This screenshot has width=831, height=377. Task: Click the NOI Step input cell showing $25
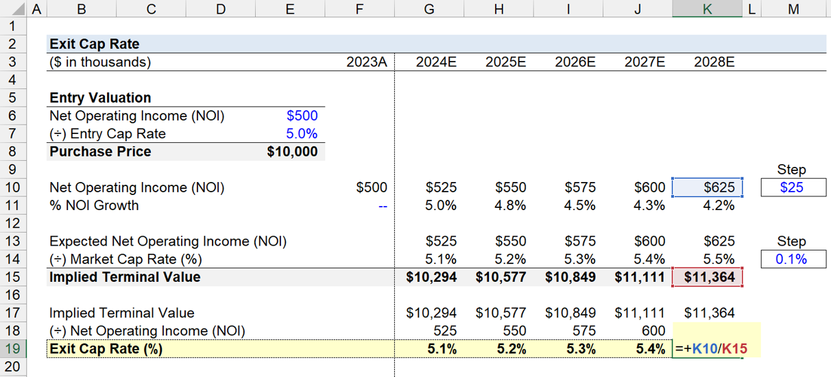pos(793,187)
